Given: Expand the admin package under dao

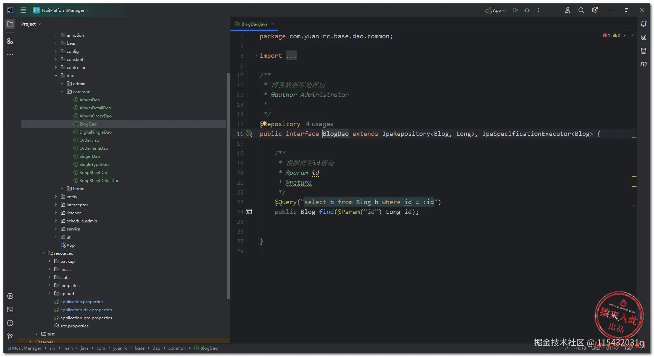Looking at the screenshot, I should [62, 83].
